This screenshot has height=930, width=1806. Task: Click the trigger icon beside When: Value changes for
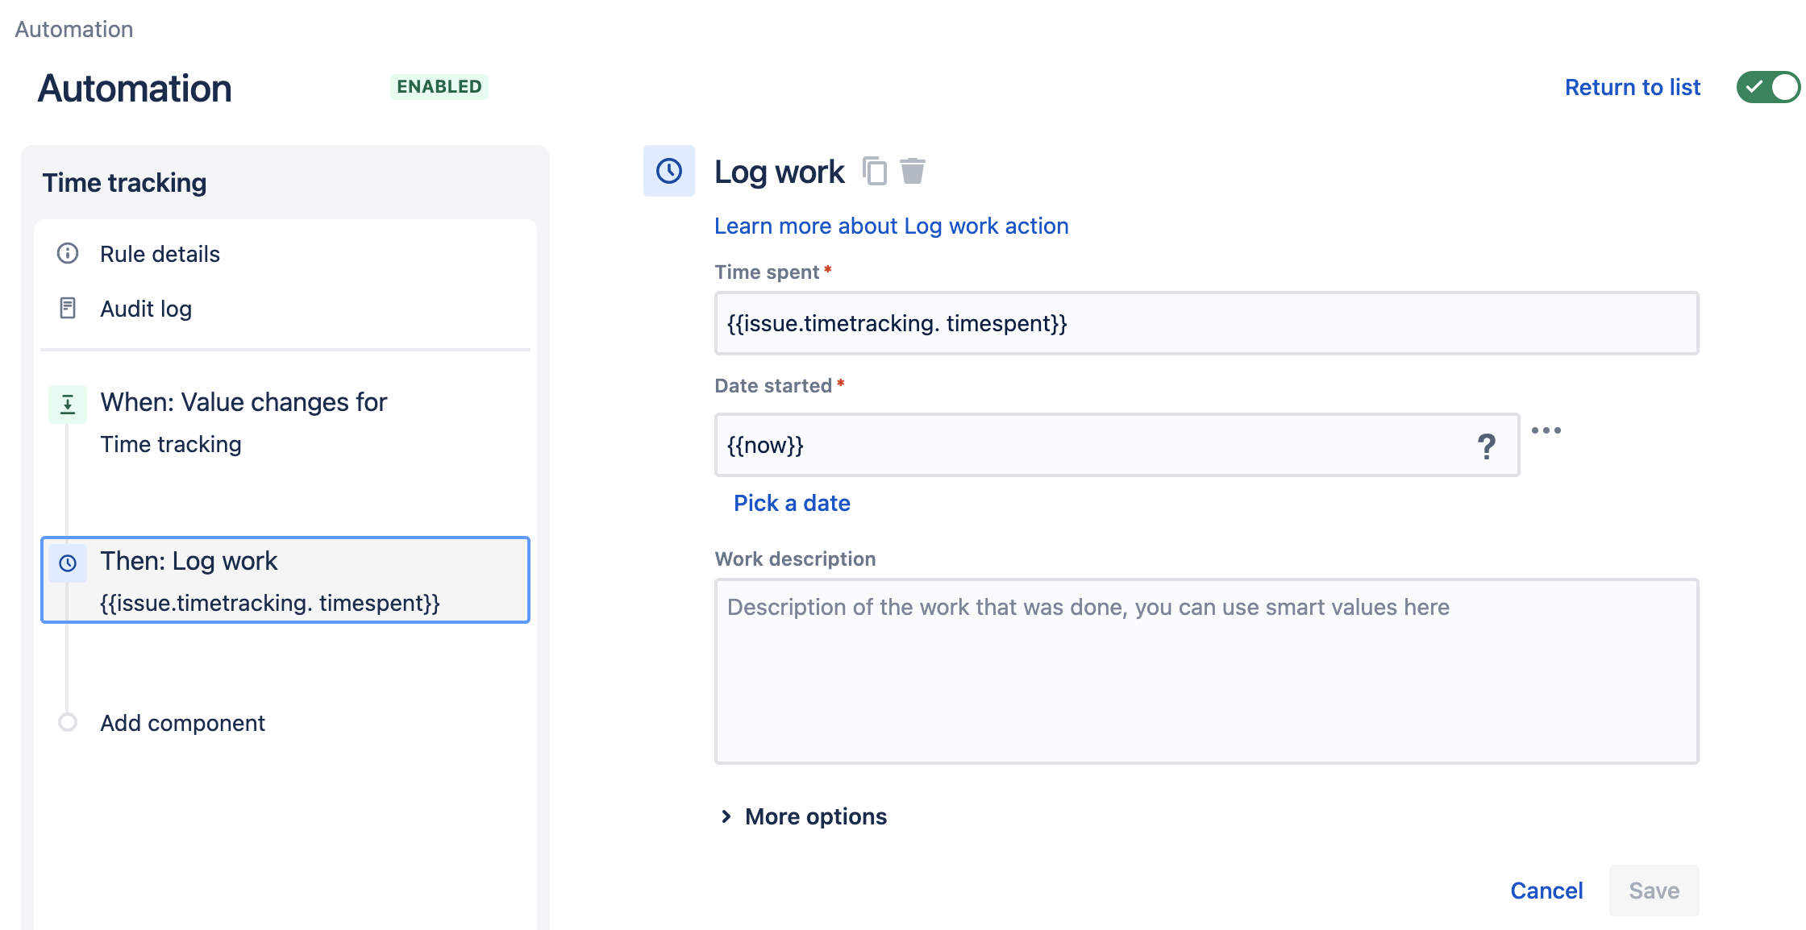tap(68, 403)
